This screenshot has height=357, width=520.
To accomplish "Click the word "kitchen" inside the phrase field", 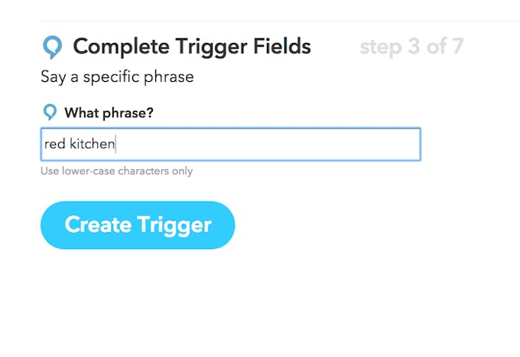I will point(93,144).
